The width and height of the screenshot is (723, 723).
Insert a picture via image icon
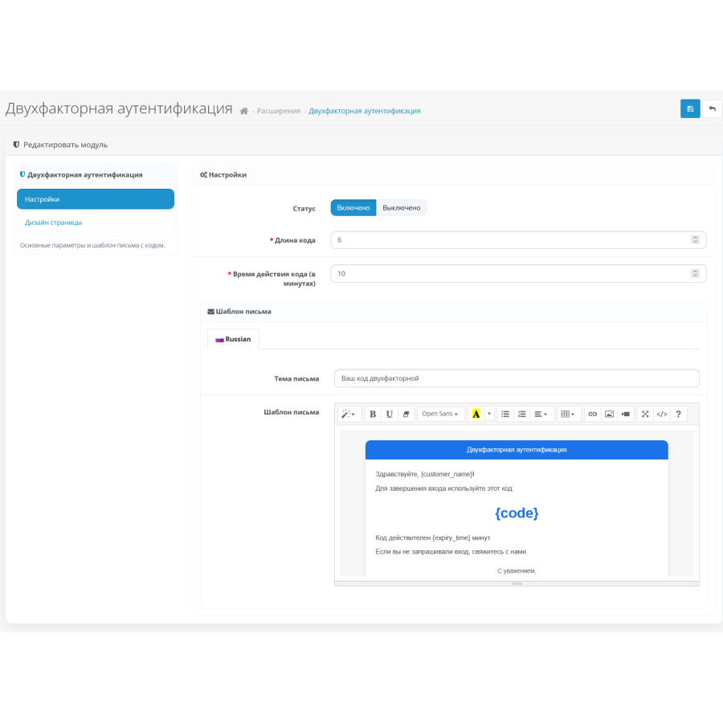tap(609, 414)
